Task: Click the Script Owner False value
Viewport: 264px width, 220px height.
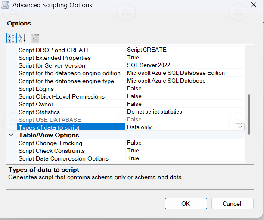Action: pyautogui.click(x=134, y=104)
